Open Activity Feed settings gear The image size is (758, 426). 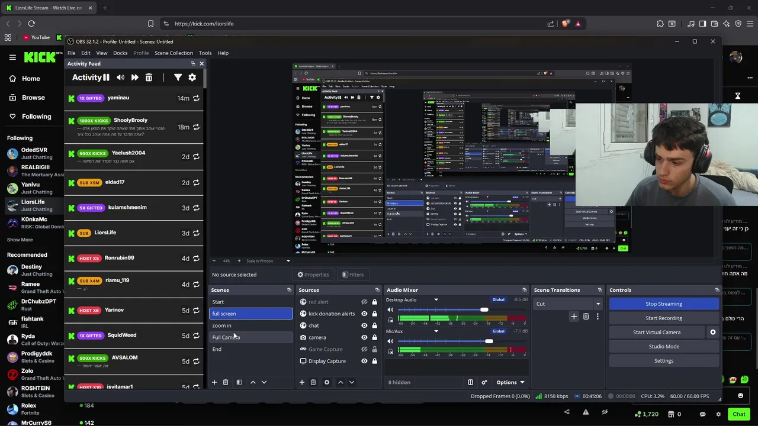(x=192, y=78)
